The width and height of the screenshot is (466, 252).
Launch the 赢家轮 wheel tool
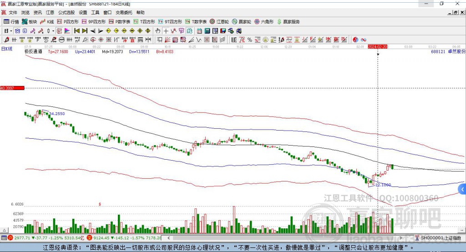(x=242, y=22)
